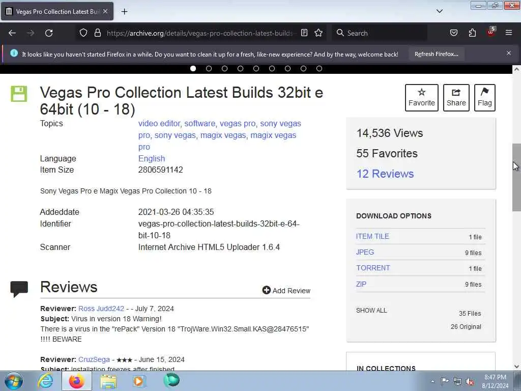Close the Vegas Pro Collection tab
521x391 pixels.
click(105, 11)
